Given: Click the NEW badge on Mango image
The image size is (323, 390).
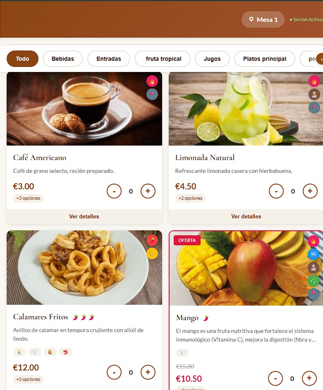Looking at the screenshot, I should 313,254.
